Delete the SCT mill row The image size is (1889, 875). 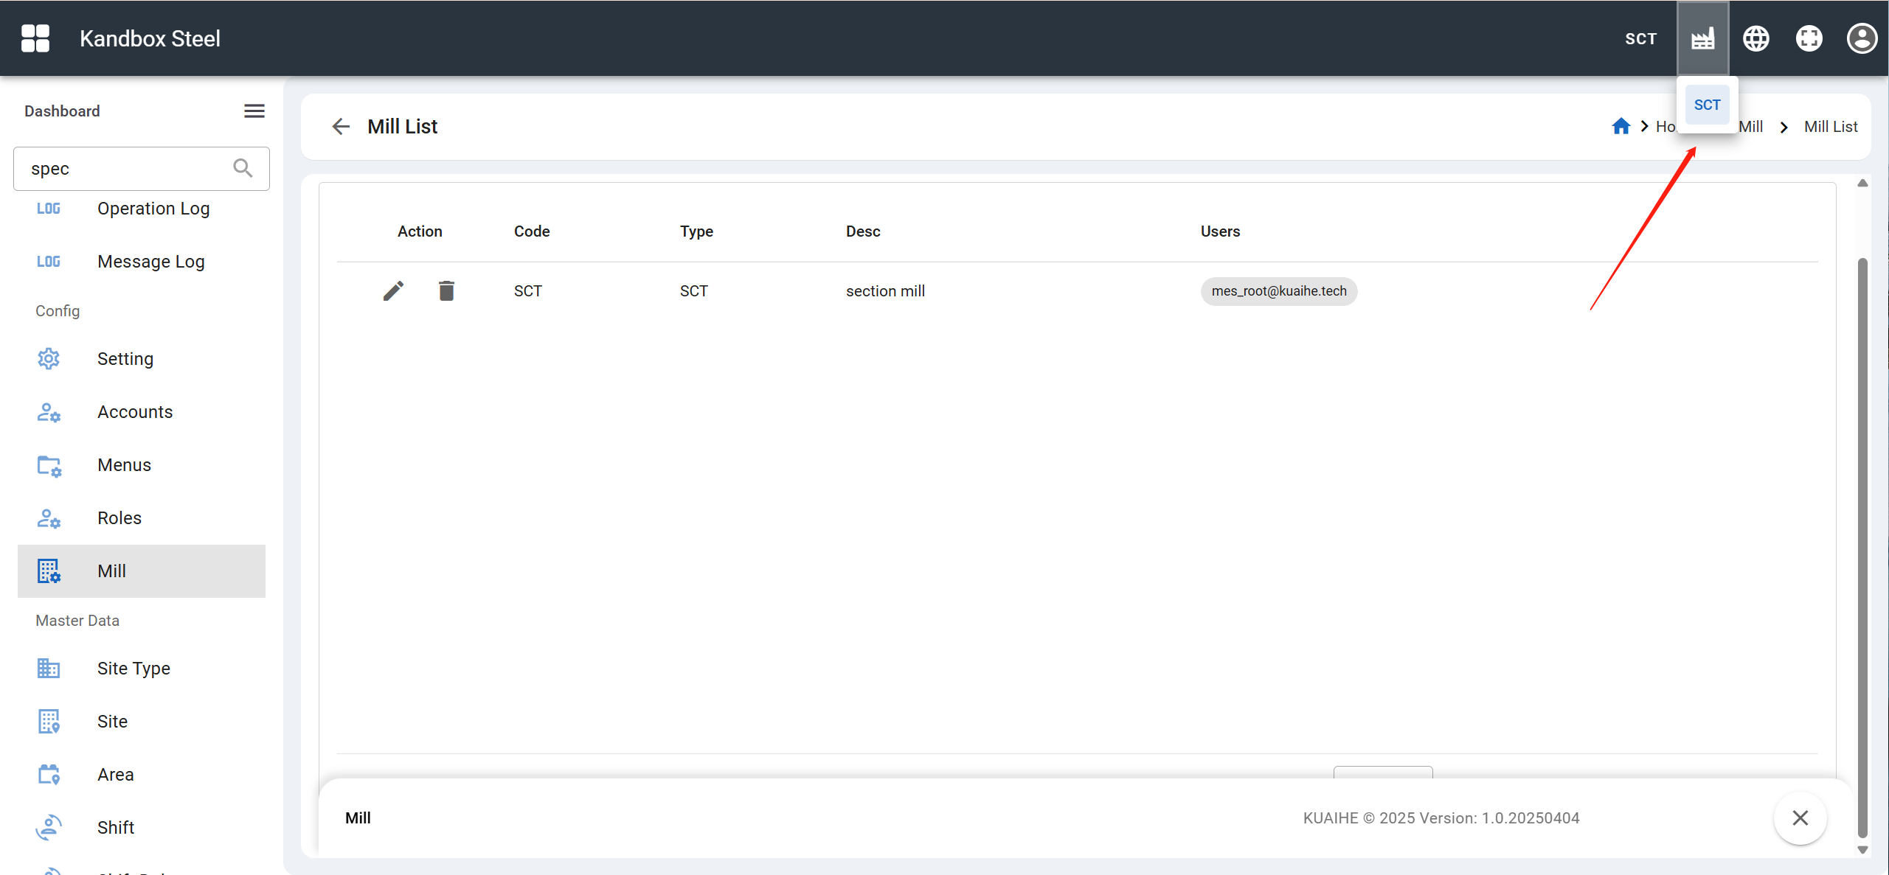(446, 290)
